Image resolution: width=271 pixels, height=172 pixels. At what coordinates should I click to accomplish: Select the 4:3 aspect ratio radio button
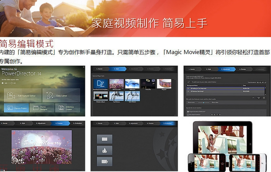tap(12, 83)
